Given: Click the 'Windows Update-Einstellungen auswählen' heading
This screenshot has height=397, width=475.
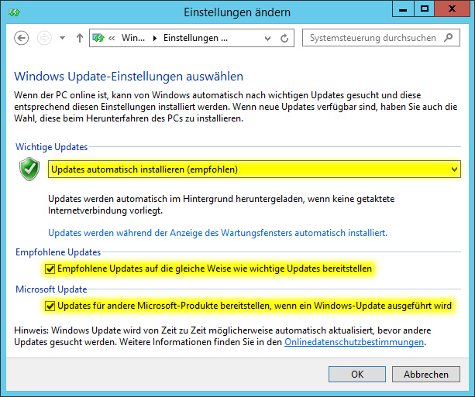Looking at the screenshot, I should pos(129,77).
